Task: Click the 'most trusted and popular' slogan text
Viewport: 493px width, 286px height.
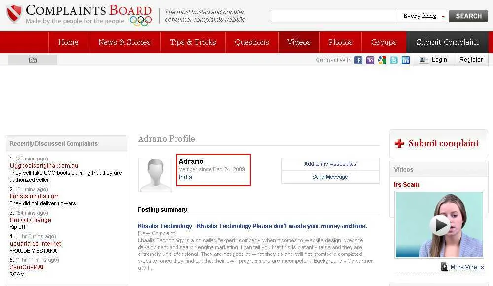Action: click(205, 16)
